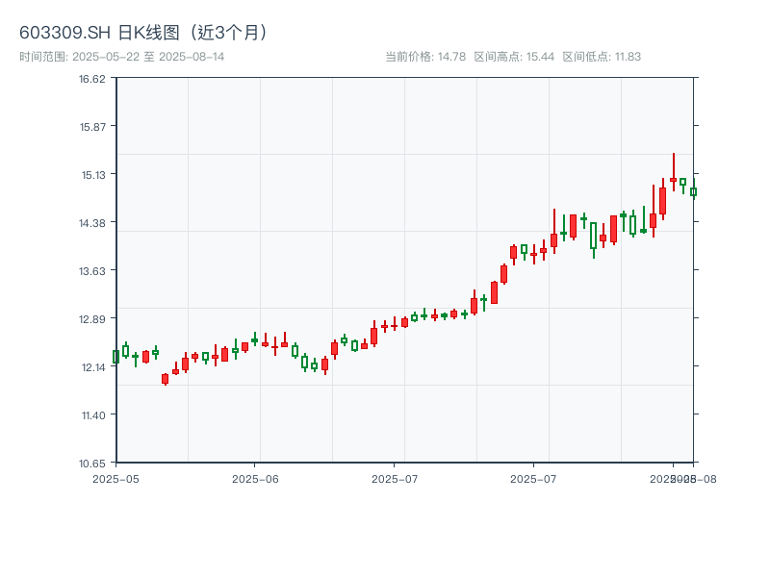This screenshot has width=770, height=577.
Task: Click the 区间低点 11.83 label
Action: point(602,57)
